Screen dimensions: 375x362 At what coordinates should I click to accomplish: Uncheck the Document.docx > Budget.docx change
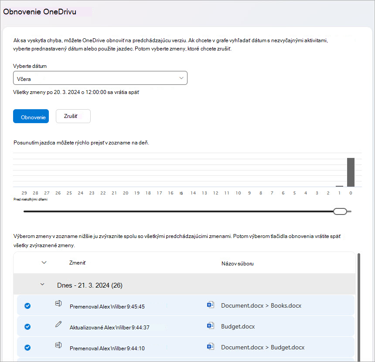pyautogui.click(x=27, y=348)
